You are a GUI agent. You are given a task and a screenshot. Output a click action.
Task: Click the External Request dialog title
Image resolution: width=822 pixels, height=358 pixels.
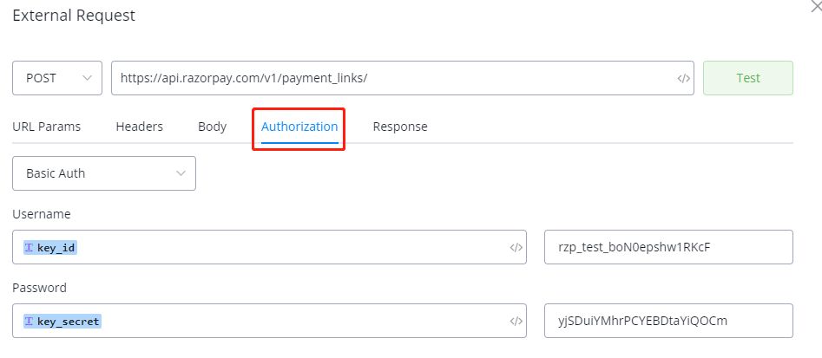click(x=74, y=16)
